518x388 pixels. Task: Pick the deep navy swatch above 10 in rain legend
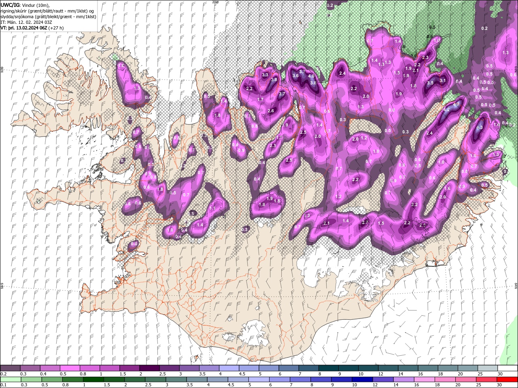363,380
